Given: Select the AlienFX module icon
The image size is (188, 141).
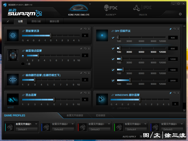Looking at the screenshot, I should [x=111, y=9].
